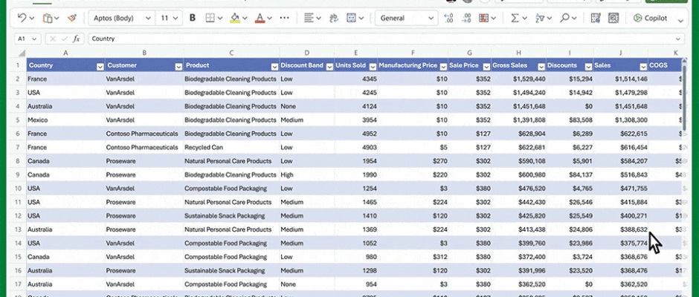Toggle Wrap Text for the cell

[x=333, y=18]
